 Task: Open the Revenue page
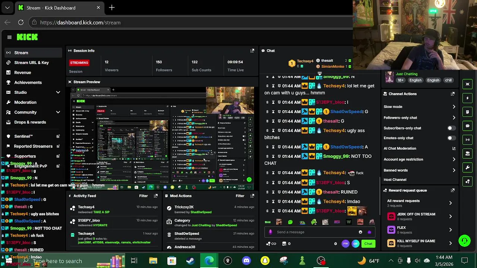coord(33,73)
